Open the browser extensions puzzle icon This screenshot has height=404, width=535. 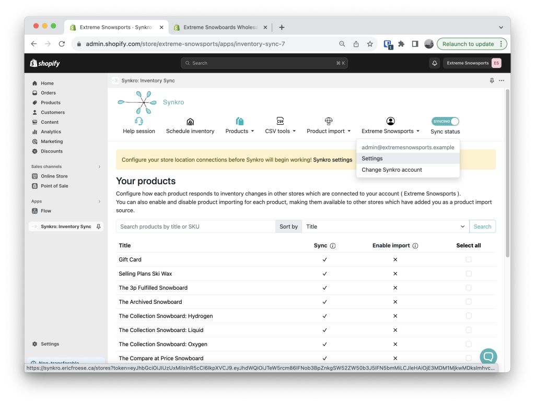pos(401,44)
